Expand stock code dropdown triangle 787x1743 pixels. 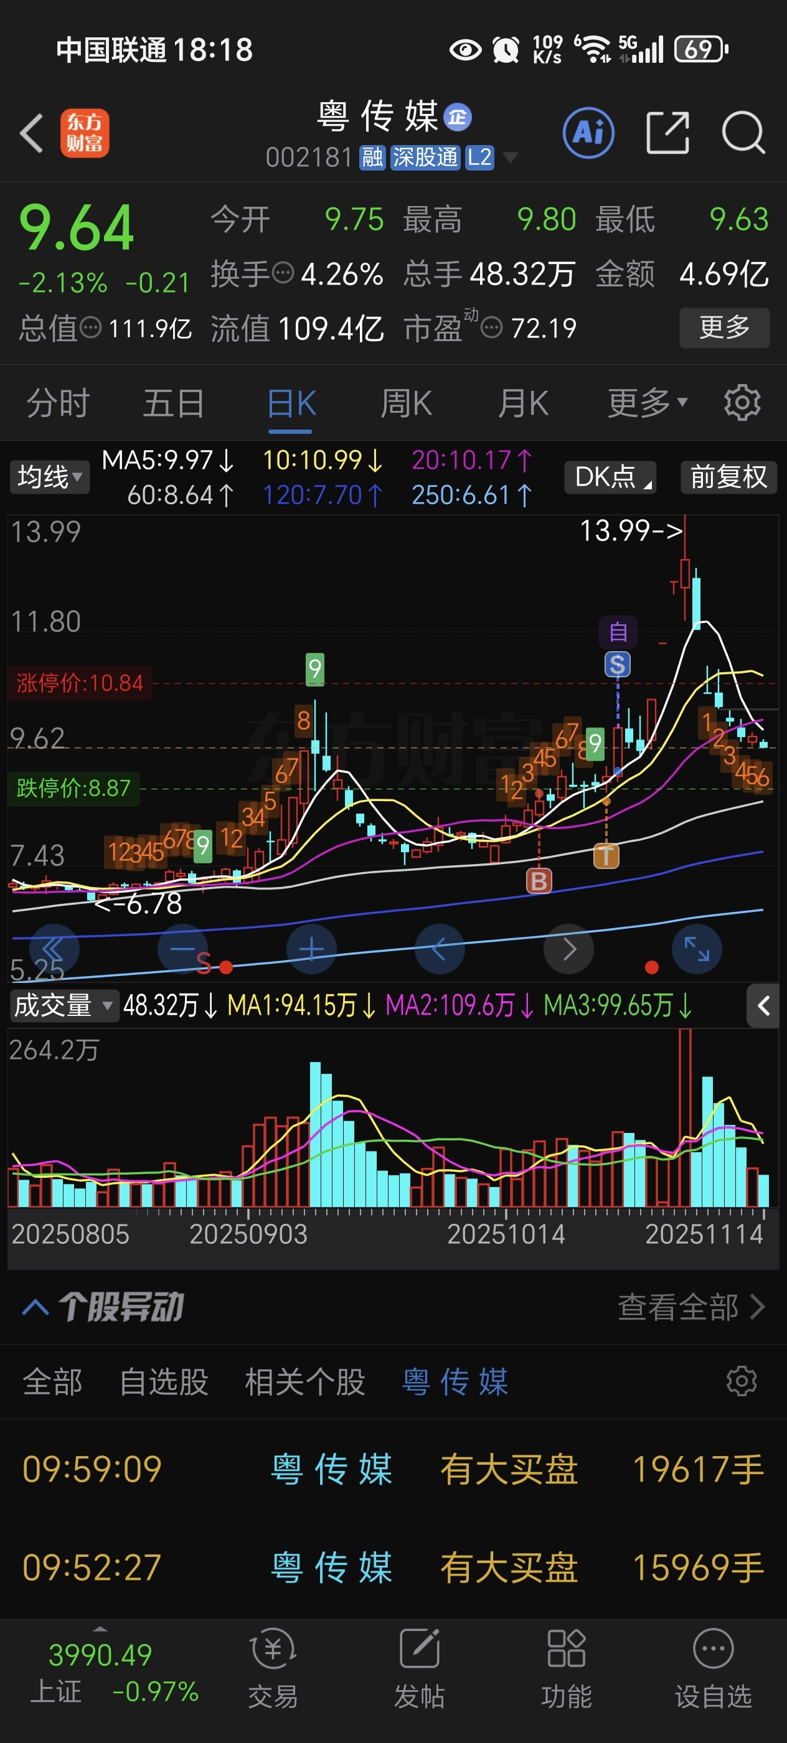[510, 157]
